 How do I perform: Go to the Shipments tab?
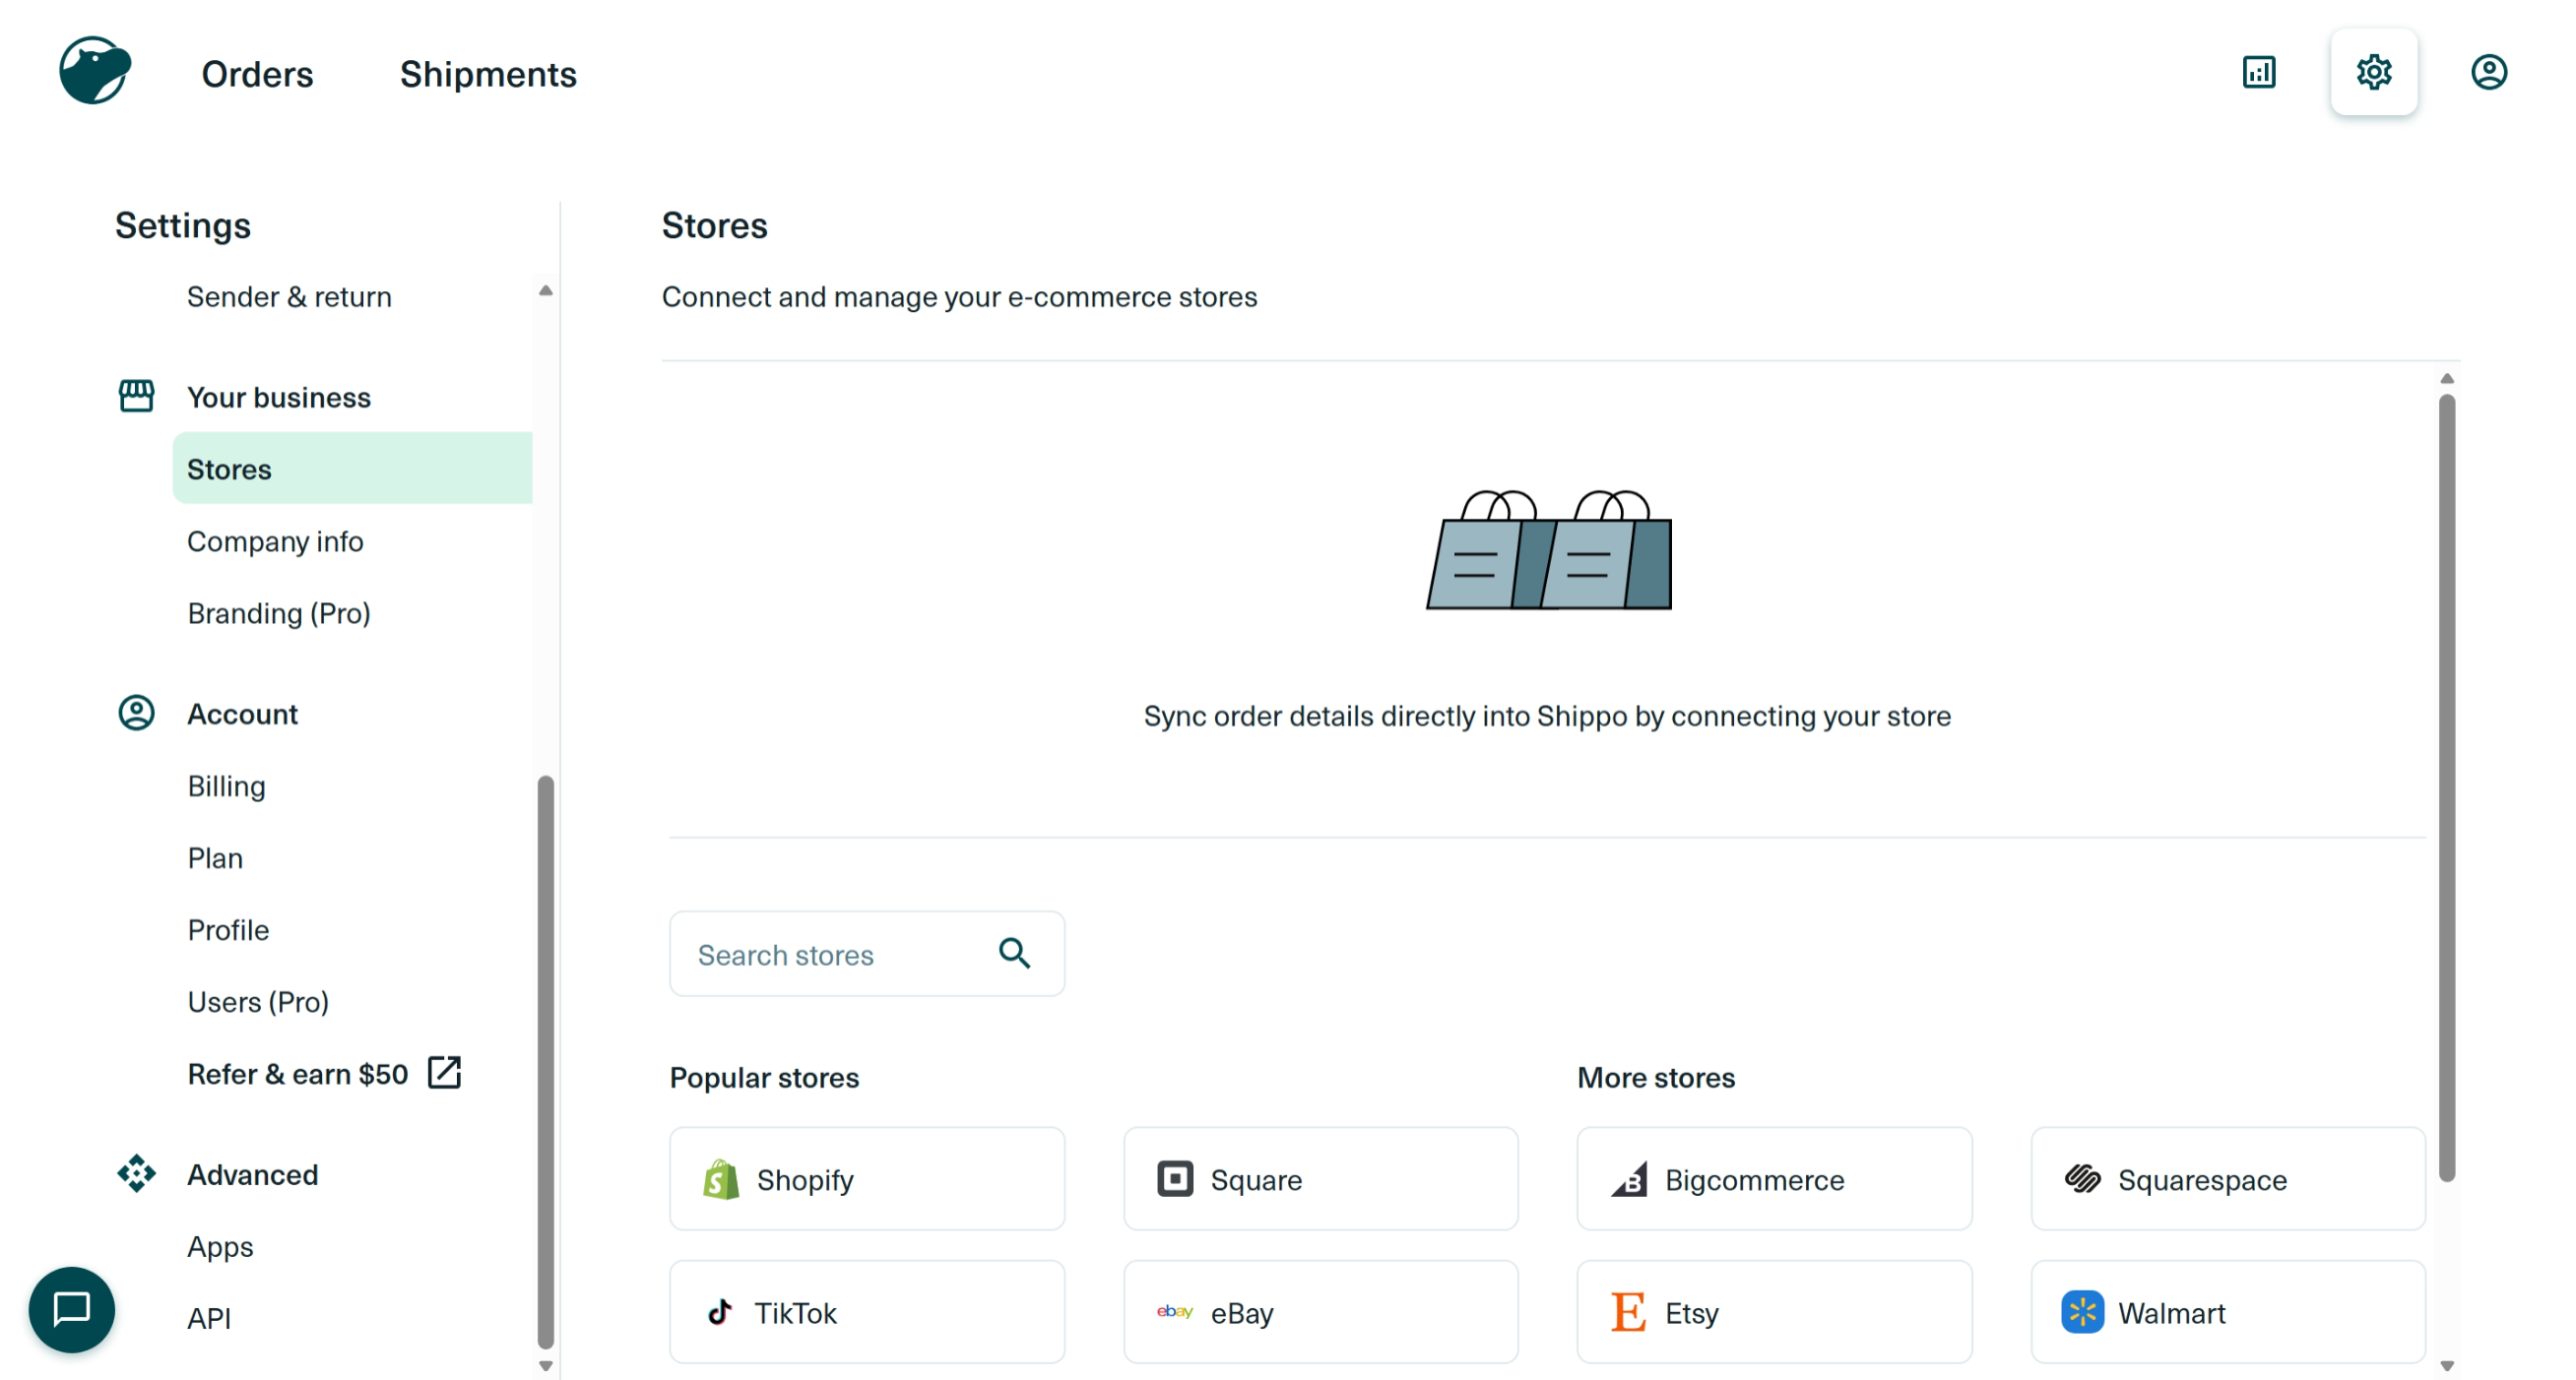click(x=489, y=74)
